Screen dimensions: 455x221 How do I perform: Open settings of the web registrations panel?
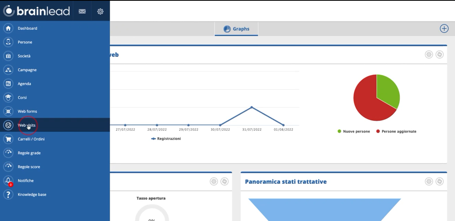pyautogui.click(x=429, y=55)
